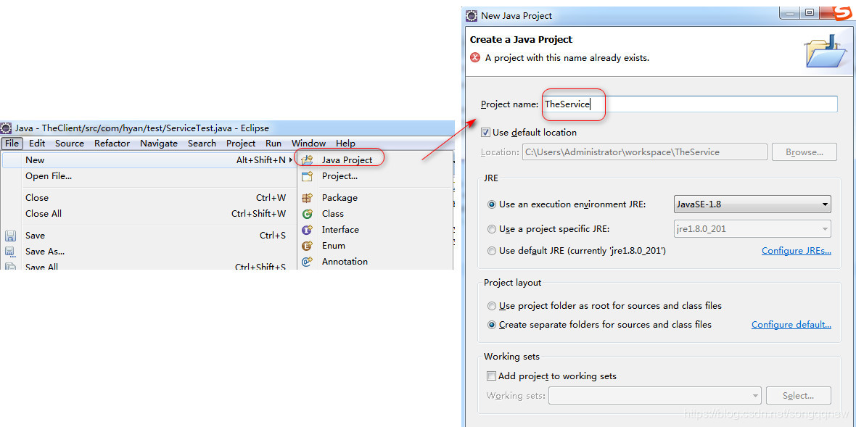Open the Working sets combo box

[x=654, y=395]
